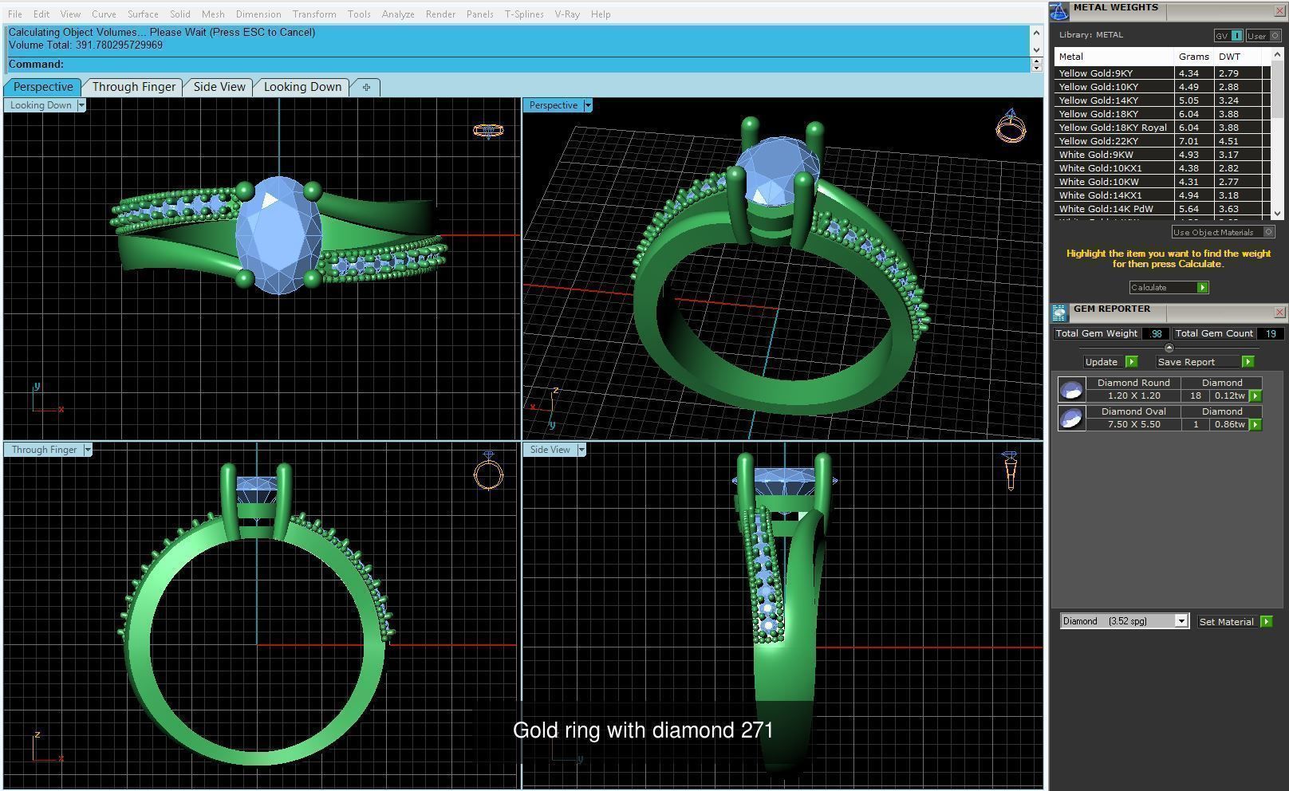Switch to the Perspective tab
This screenshot has width=1289, height=791.
pyautogui.click(x=43, y=87)
